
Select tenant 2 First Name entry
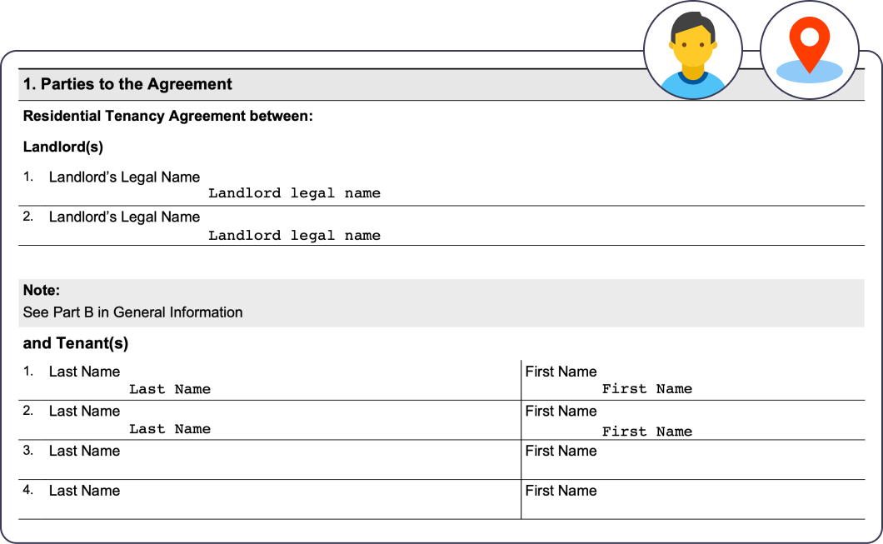coord(647,432)
